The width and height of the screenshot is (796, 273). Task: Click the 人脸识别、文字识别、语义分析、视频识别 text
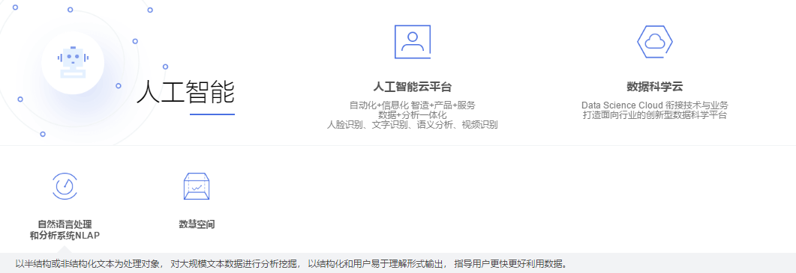click(x=412, y=125)
